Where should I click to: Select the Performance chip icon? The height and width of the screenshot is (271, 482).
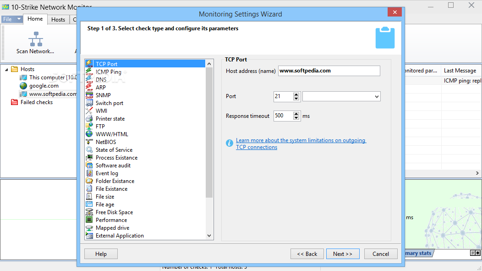click(89, 220)
